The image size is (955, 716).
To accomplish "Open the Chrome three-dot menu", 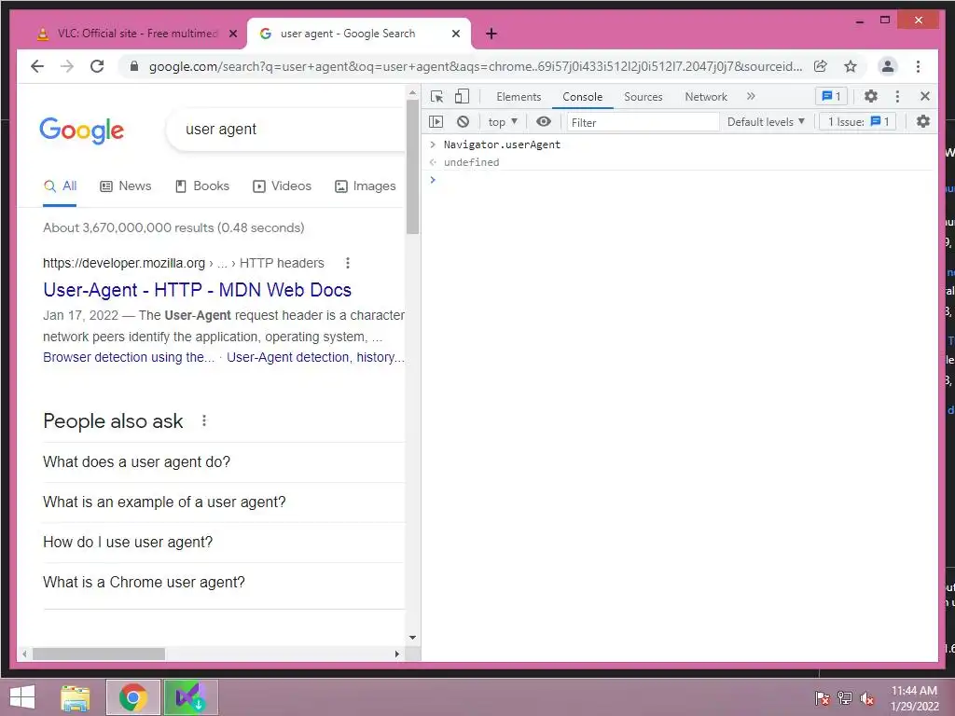I will point(918,66).
